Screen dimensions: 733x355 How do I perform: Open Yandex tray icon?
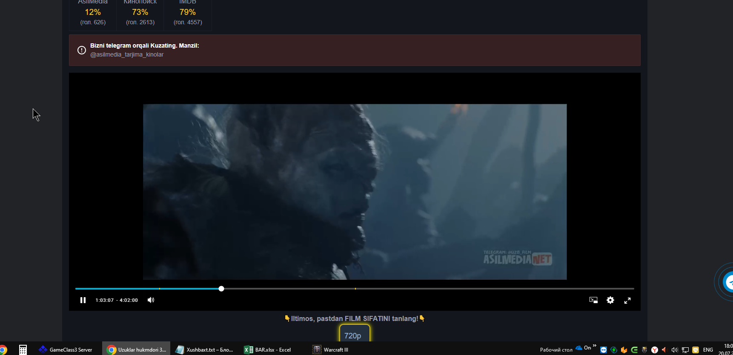click(655, 350)
